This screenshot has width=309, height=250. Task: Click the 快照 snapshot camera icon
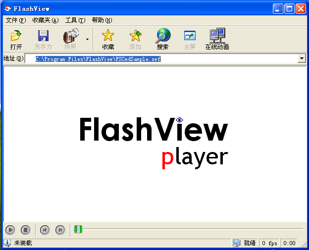click(71, 36)
